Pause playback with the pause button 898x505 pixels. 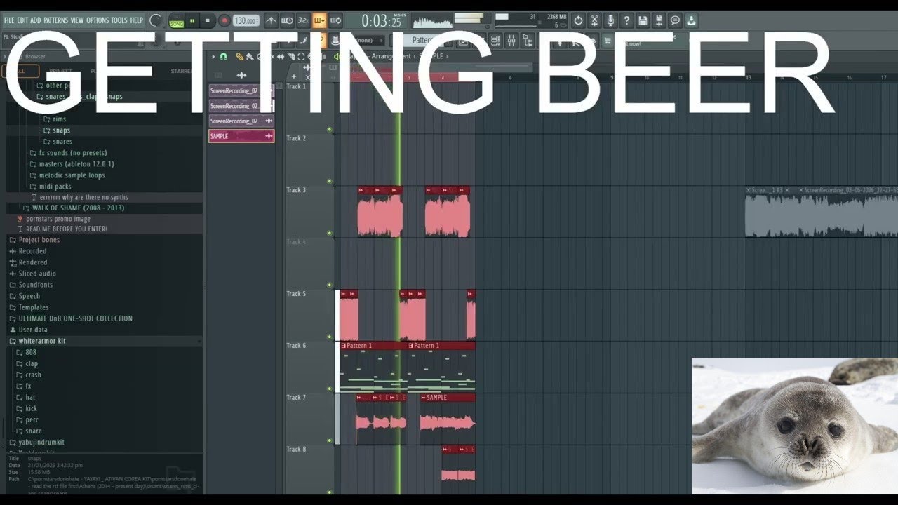(x=192, y=21)
